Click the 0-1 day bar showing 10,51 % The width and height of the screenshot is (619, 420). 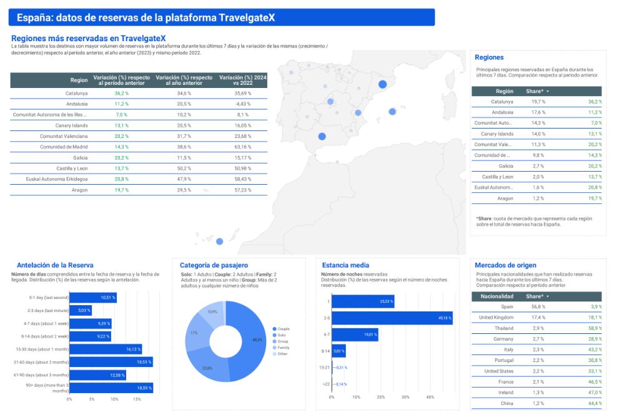(x=93, y=298)
